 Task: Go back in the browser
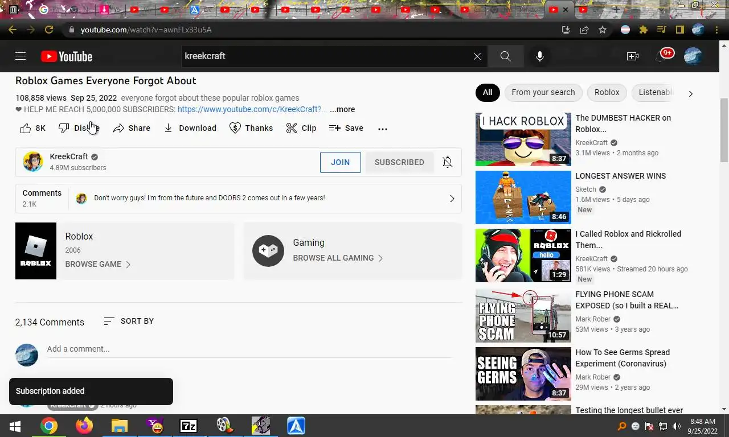click(13, 30)
